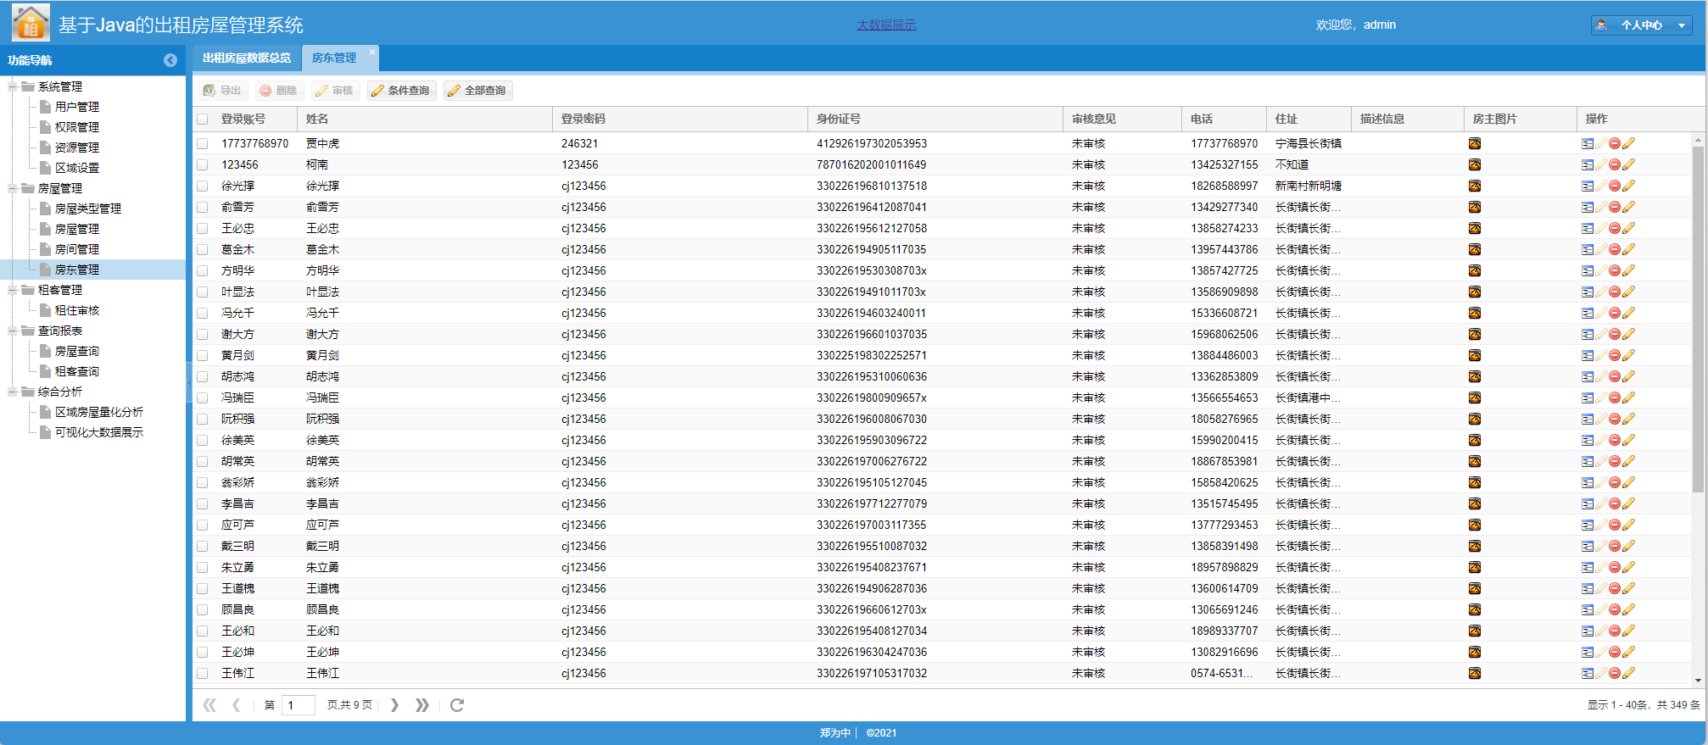Click red delete icon in 阮积强 row
The width and height of the screenshot is (1708, 745).
[x=1615, y=419]
